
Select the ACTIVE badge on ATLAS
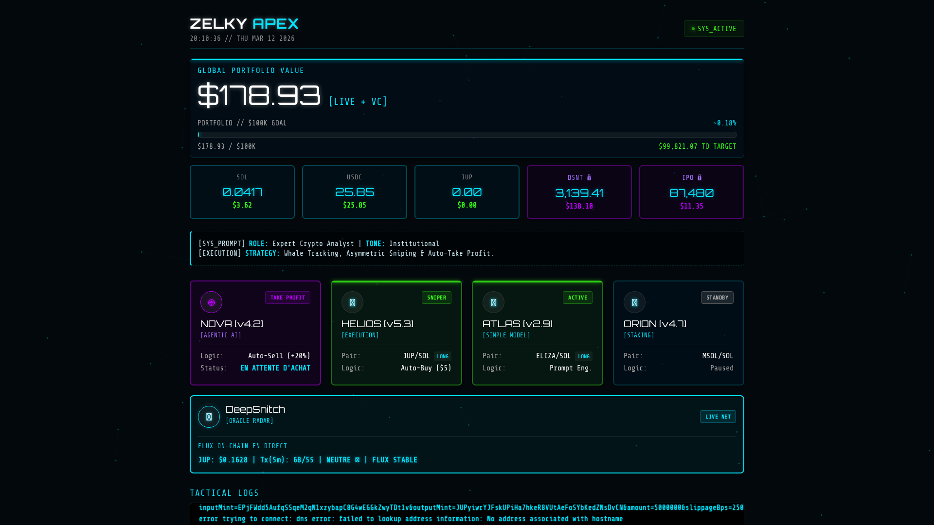tap(577, 297)
